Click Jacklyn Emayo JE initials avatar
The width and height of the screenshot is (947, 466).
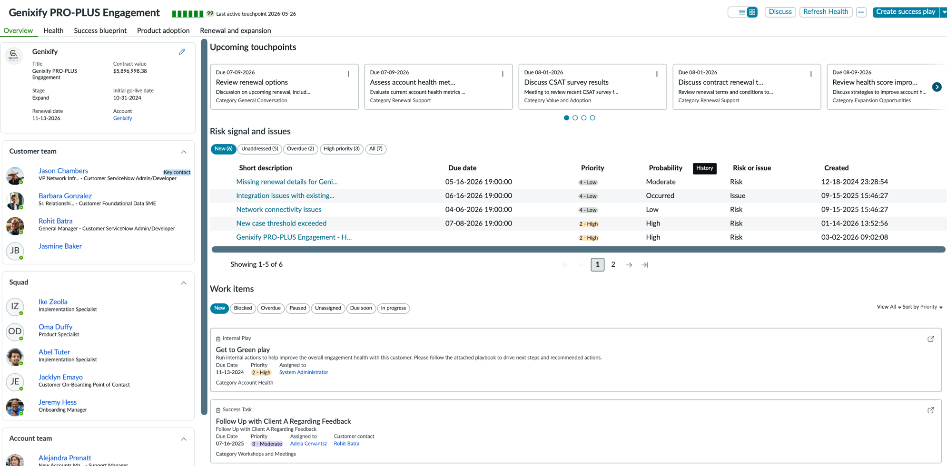15,382
